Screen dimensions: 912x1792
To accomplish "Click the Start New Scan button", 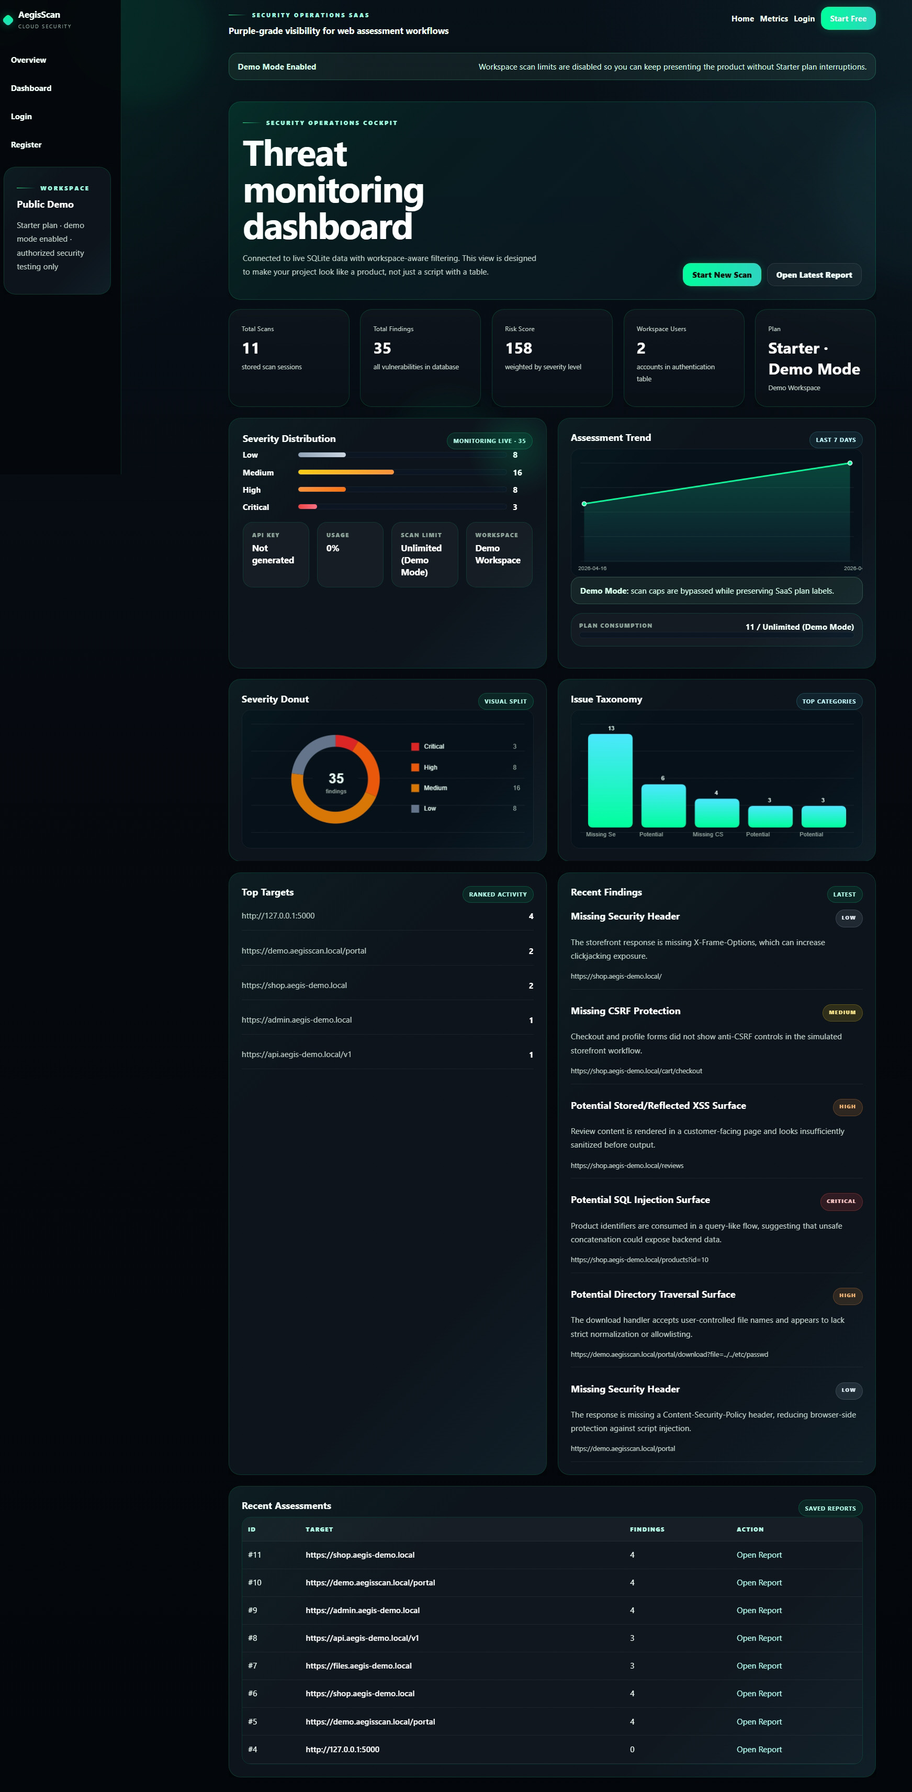I will click(x=722, y=275).
